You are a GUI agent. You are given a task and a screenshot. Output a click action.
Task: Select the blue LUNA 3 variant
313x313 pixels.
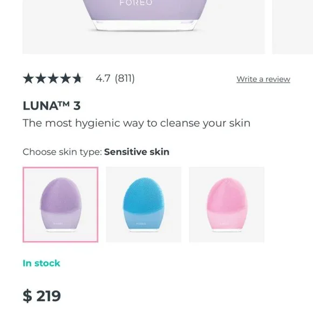pyautogui.click(x=144, y=205)
